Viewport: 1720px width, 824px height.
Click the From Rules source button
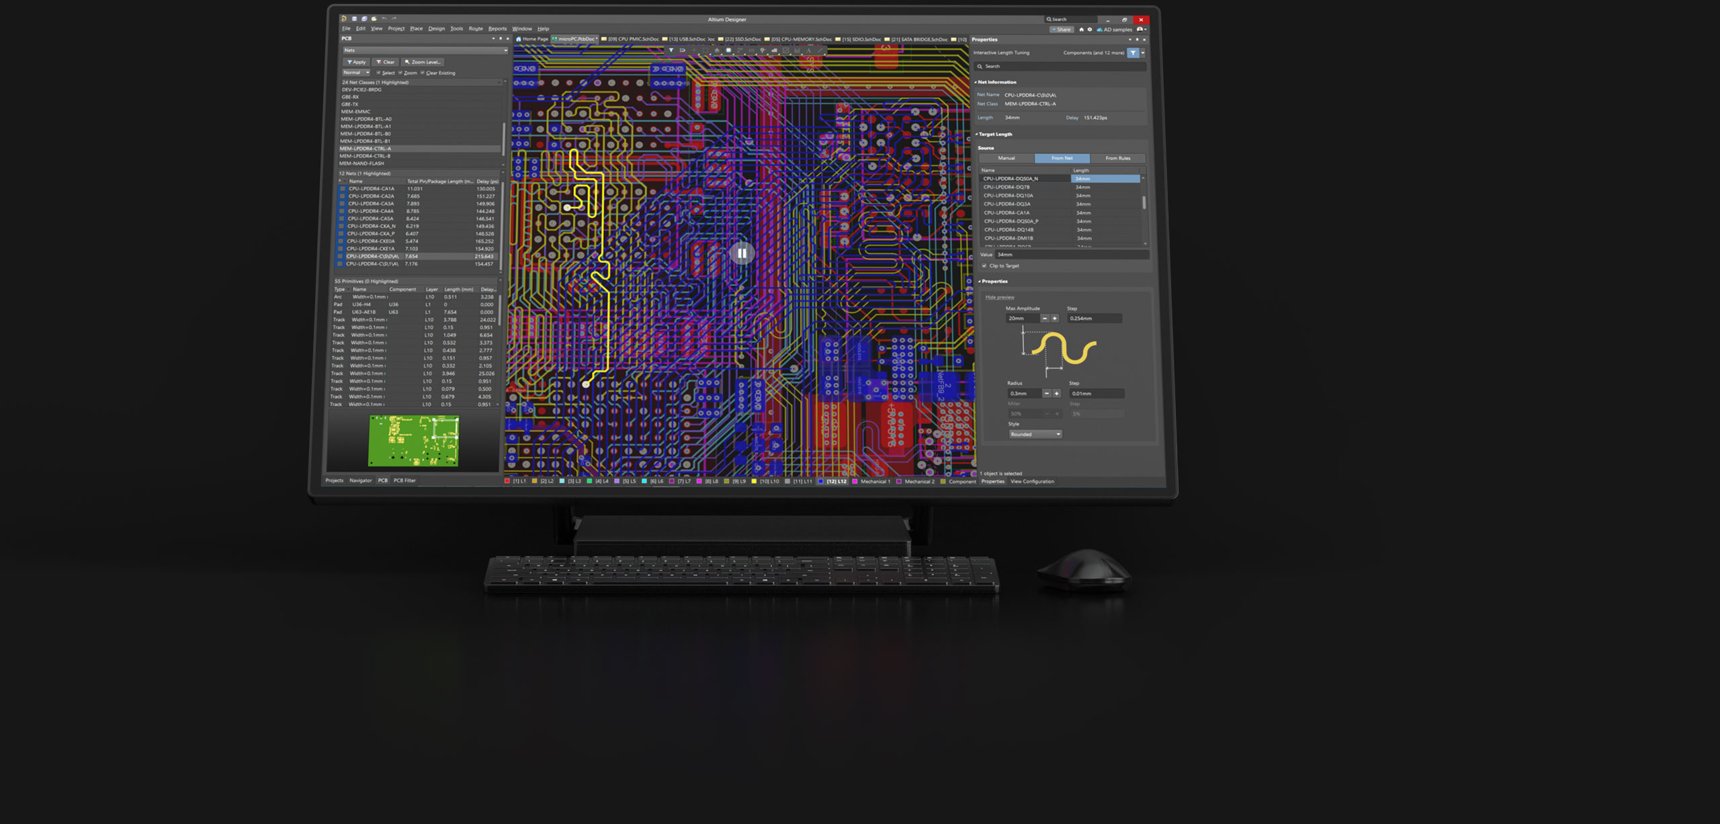[x=1117, y=159]
